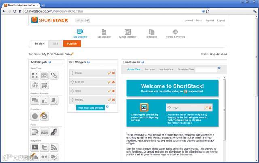Go to Tab Manager
Image resolution: width=259 pixels, height=163 pixels.
(x=104, y=33)
